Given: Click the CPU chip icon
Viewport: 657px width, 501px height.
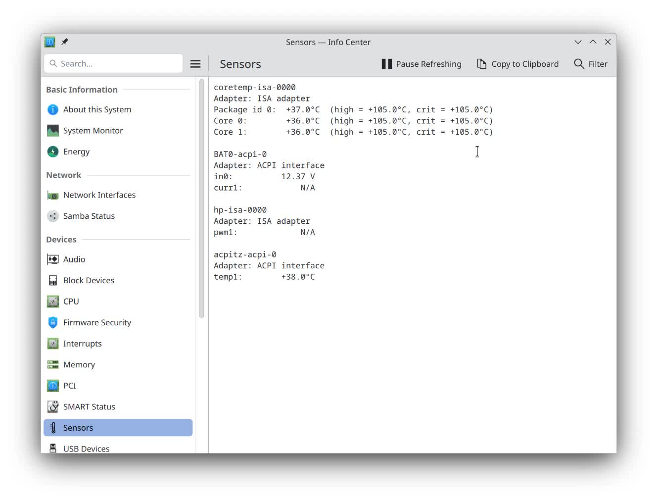Looking at the screenshot, I should click(x=53, y=301).
